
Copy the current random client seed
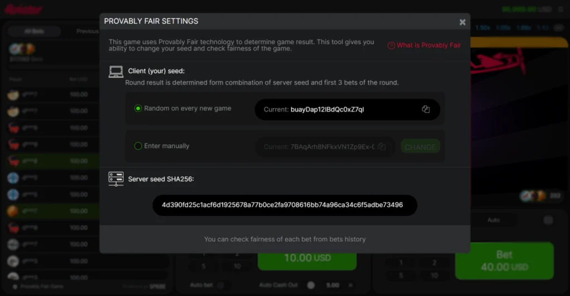click(425, 109)
